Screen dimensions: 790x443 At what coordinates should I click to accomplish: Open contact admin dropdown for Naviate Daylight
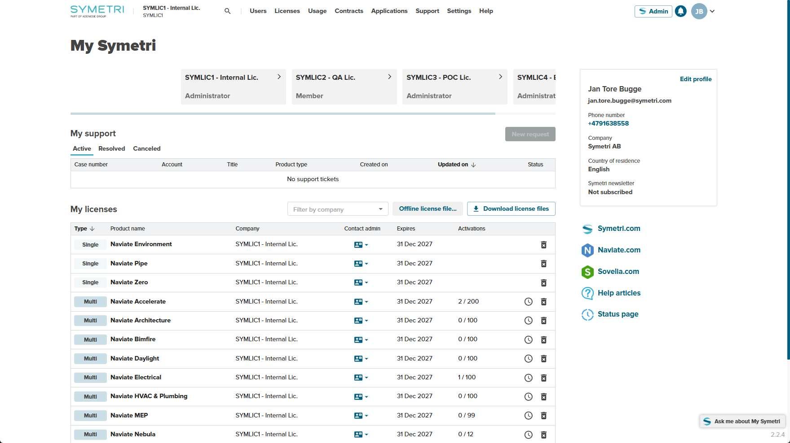pyautogui.click(x=361, y=359)
